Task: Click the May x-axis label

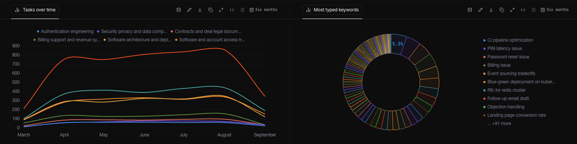Action: [x=104, y=135]
